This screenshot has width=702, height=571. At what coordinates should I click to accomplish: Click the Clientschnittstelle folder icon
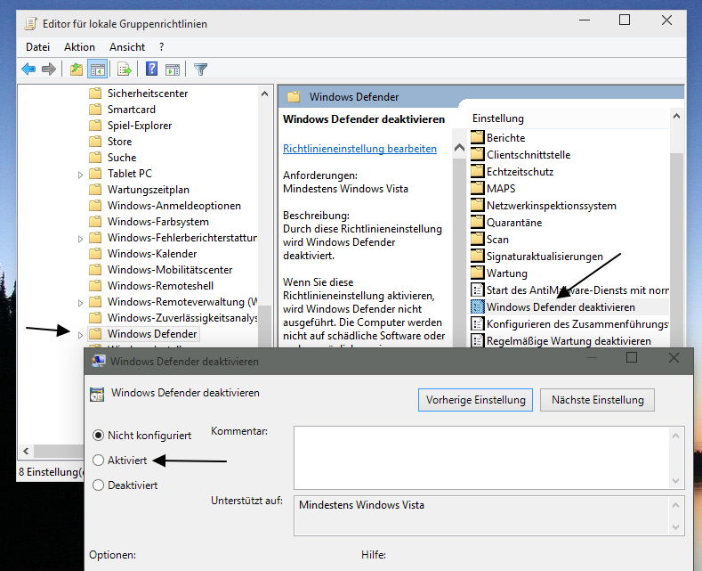click(x=477, y=154)
